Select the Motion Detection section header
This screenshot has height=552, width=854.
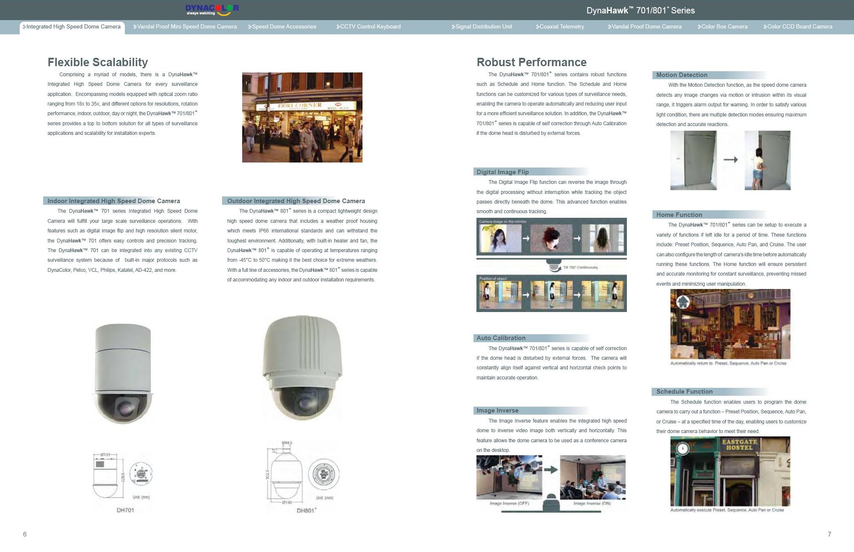pos(710,75)
